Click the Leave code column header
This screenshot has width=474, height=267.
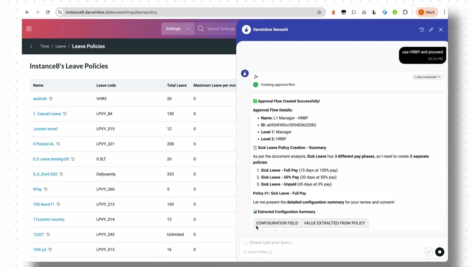coord(106,85)
